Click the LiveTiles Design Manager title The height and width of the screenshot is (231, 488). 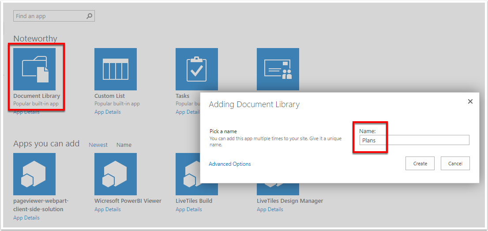coord(290,201)
